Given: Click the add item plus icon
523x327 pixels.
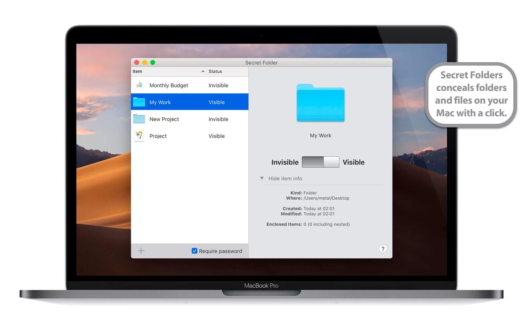Looking at the screenshot, I should 141,250.
